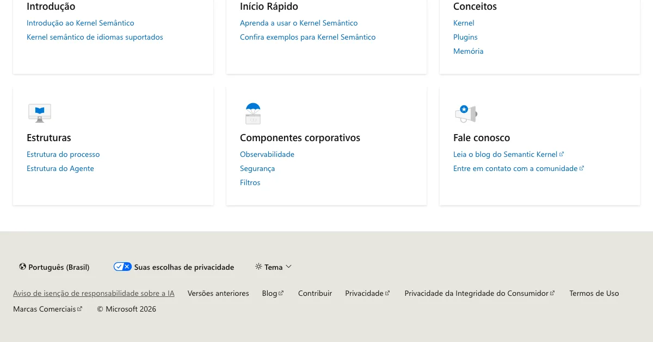Click the Estruturas monitor book icon
653x342 pixels.
point(39,112)
